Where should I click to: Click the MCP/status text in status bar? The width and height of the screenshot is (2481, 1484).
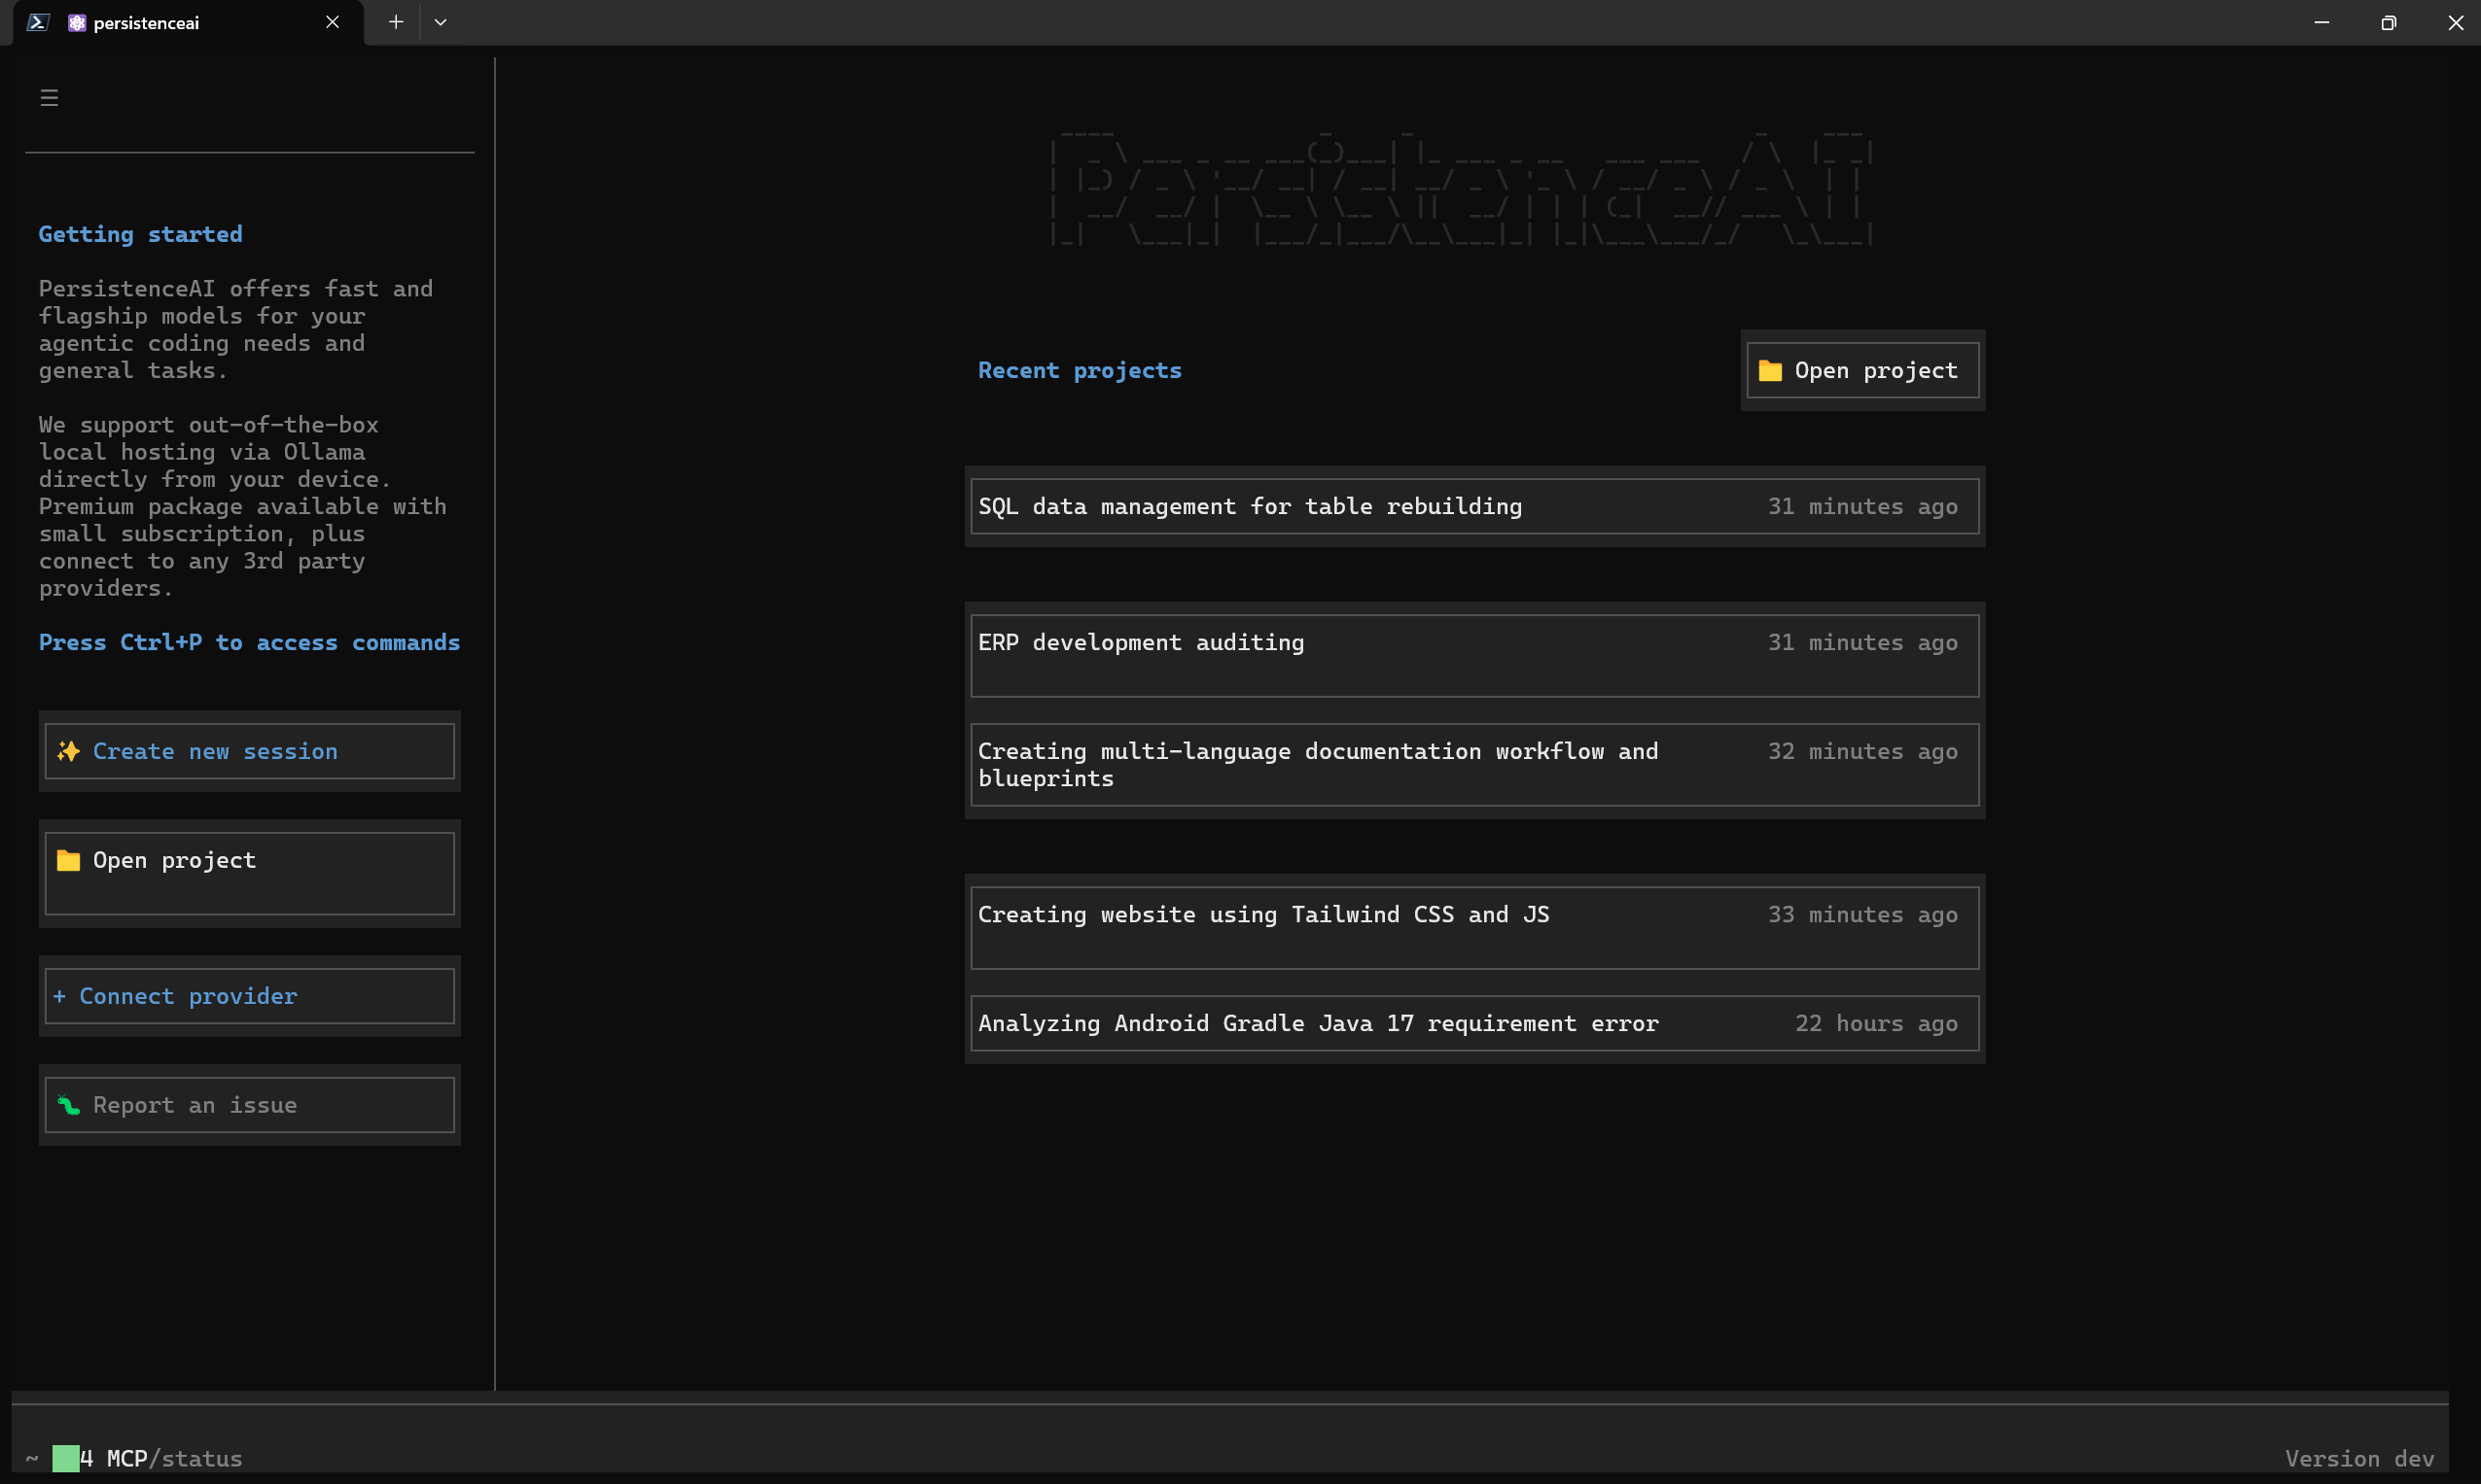[174, 1458]
